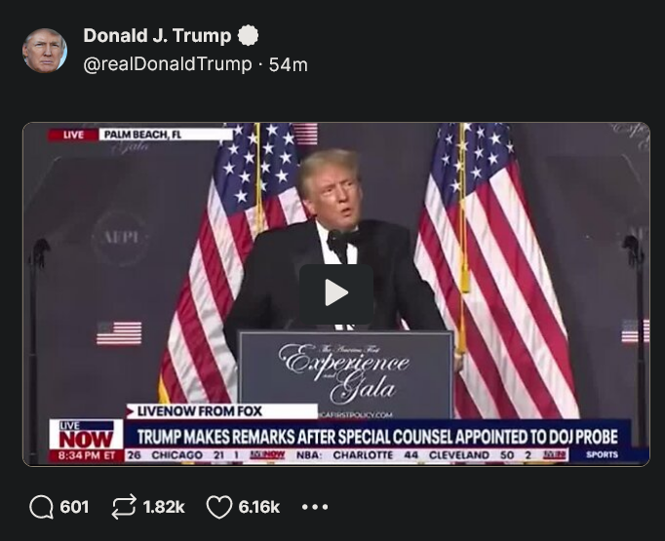Click the SPORTS ticker label in the video
The width and height of the screenshot is (665, 541).
(x=602, y=455)
